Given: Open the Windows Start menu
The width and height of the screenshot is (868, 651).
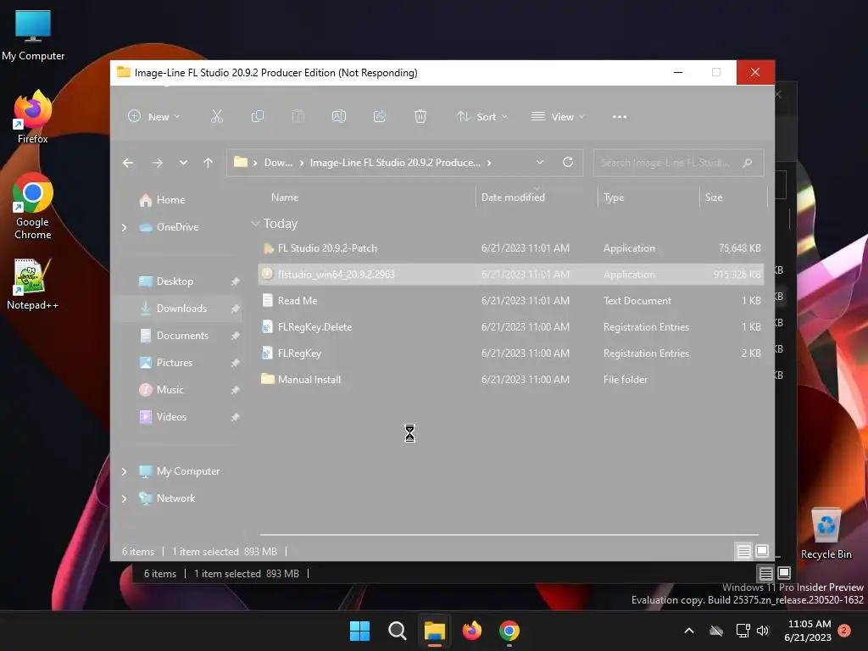Looking at the screenshot, I should click(359, 631).
